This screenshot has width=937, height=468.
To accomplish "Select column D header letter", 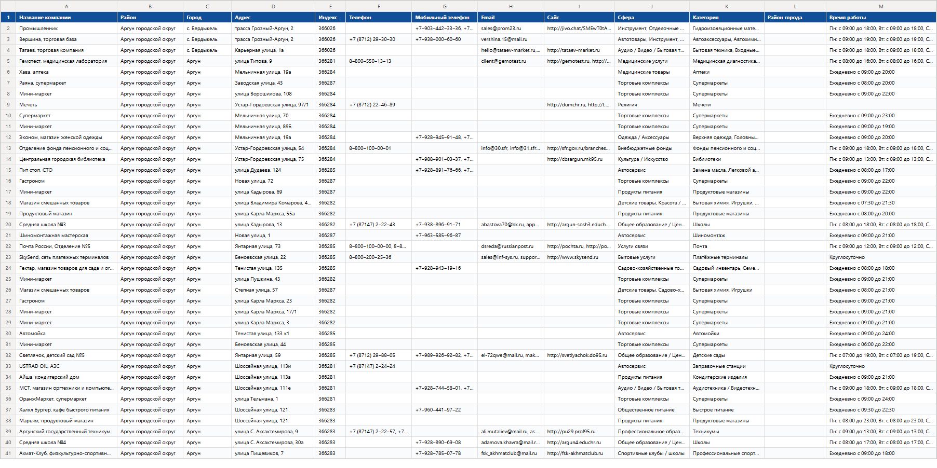I will pos(273,6).
